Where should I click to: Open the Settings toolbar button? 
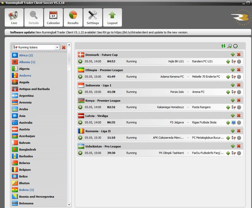pyautogui.click(x=93, y=18)
